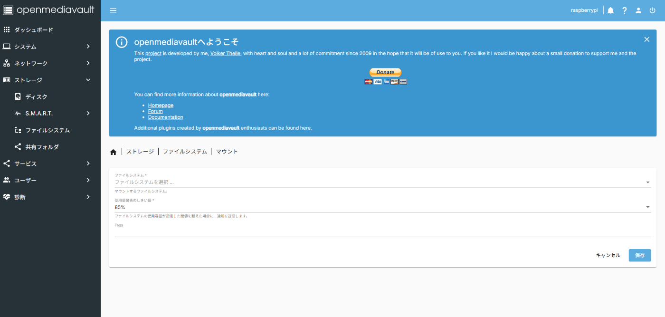Viewport: 665px width, 317px height.
Task: Click the ファイルシステム breadcrumb
Action: coord(185,152)
